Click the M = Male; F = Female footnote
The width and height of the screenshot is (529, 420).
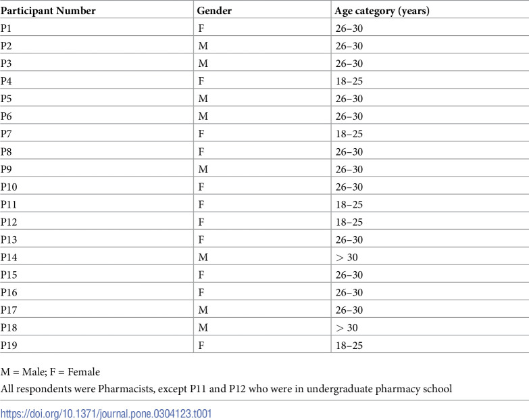(50, 372)
